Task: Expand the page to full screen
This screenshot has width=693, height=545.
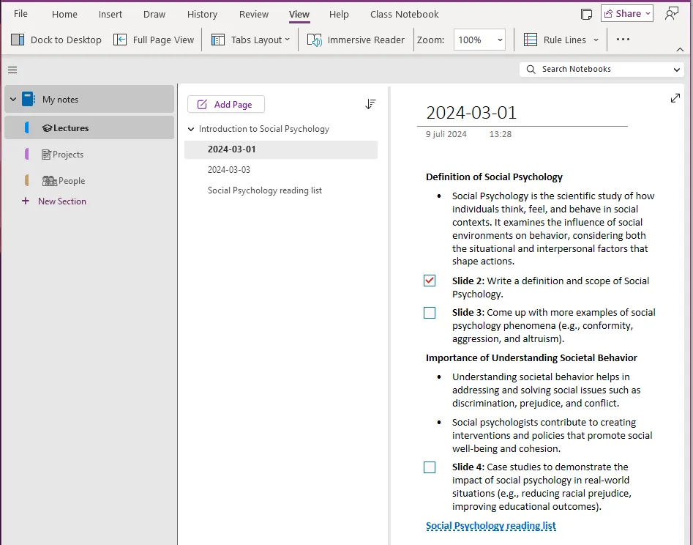Action: tap(675, 98)
